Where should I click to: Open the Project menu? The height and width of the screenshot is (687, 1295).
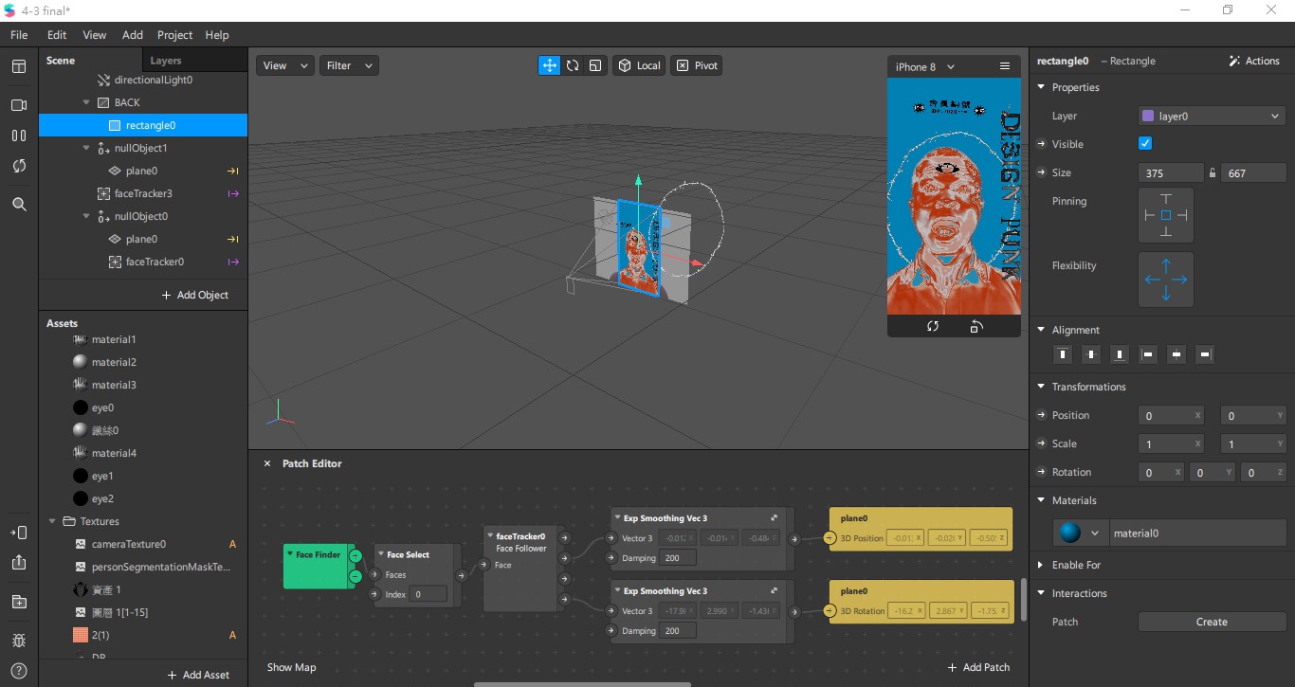(x=174, y=35)
